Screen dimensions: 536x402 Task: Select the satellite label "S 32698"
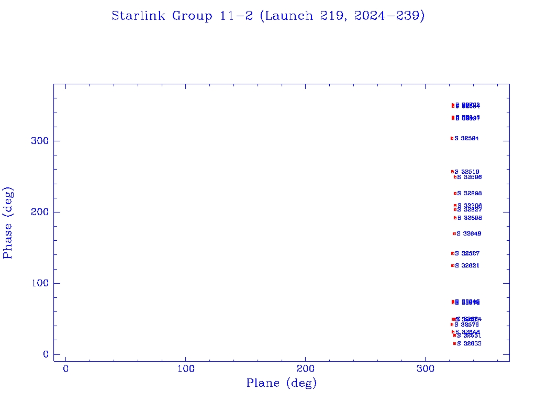coord(470,218)
